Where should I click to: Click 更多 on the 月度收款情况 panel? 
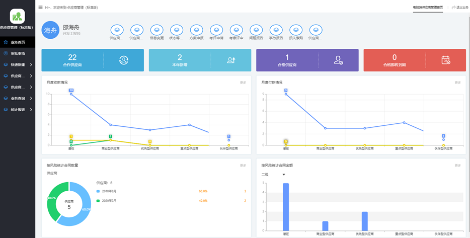pos(243,83)
